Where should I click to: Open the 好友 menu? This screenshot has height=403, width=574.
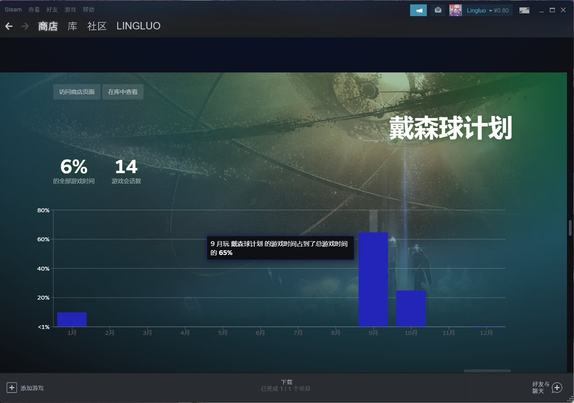[52, 9]
